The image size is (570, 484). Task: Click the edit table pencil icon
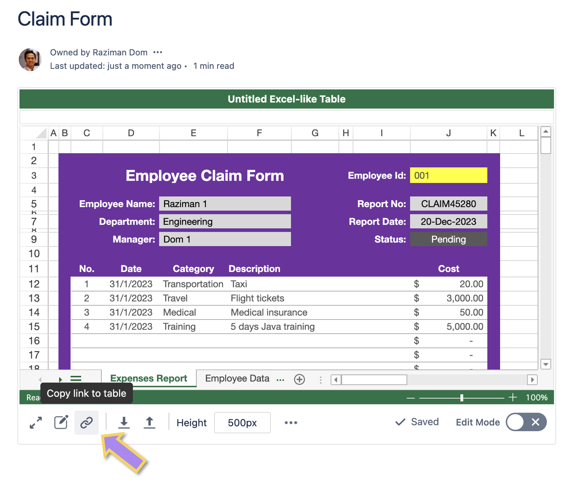click(x=61, y=422)
